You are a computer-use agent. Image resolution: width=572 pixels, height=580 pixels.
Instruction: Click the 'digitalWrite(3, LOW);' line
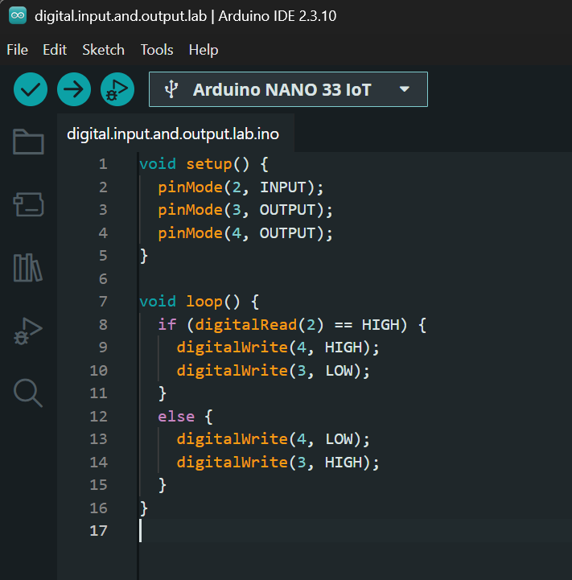pyautogui.click(x=273, y=371)
